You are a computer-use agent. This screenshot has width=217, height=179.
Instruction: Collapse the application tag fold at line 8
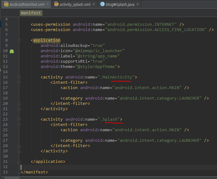(x=19, y=40)
